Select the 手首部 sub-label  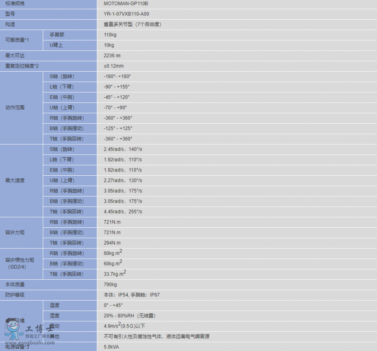tap(57, 35)
